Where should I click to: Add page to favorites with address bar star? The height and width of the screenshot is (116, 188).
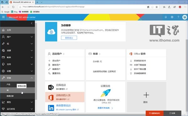[x=157, y=7]
